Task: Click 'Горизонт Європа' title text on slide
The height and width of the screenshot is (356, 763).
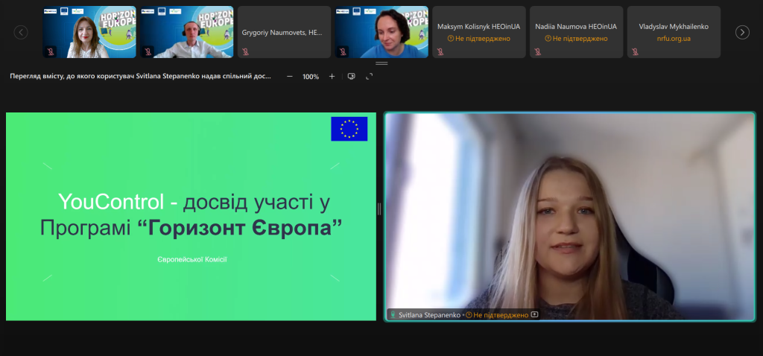Action: click(239, 227)
